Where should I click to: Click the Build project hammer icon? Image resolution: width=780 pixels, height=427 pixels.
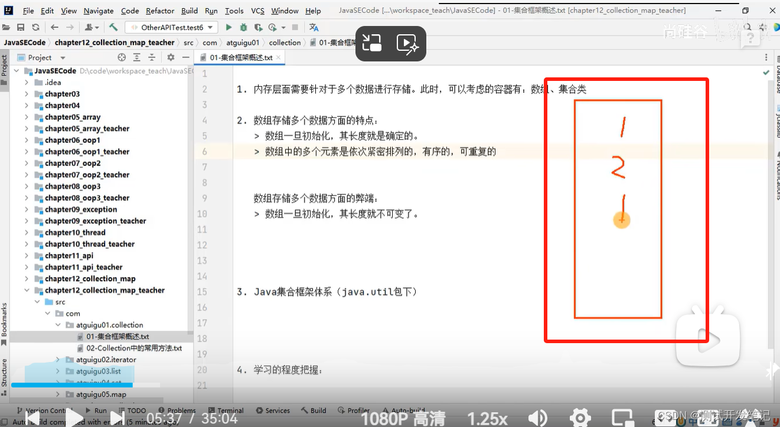tap(114, 27)
